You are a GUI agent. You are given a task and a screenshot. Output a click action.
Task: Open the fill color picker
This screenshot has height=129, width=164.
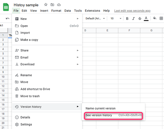click(x=155, y=18)
